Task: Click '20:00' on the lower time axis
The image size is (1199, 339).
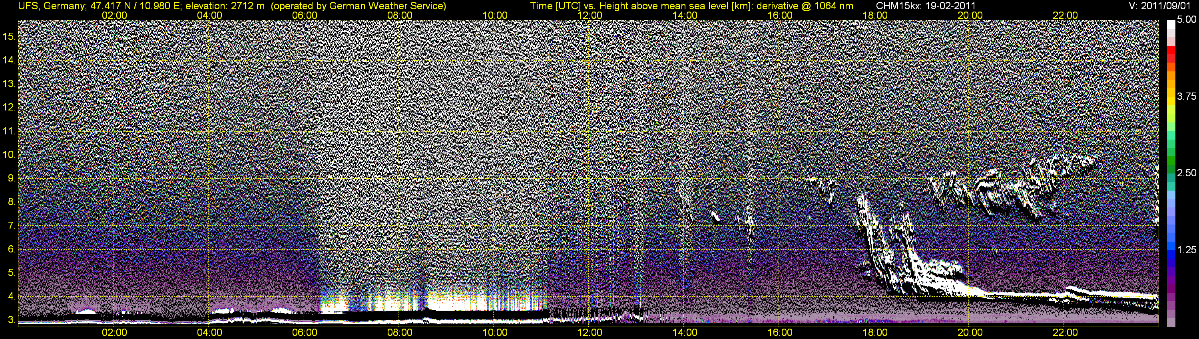Action: (x=970, y=333)
